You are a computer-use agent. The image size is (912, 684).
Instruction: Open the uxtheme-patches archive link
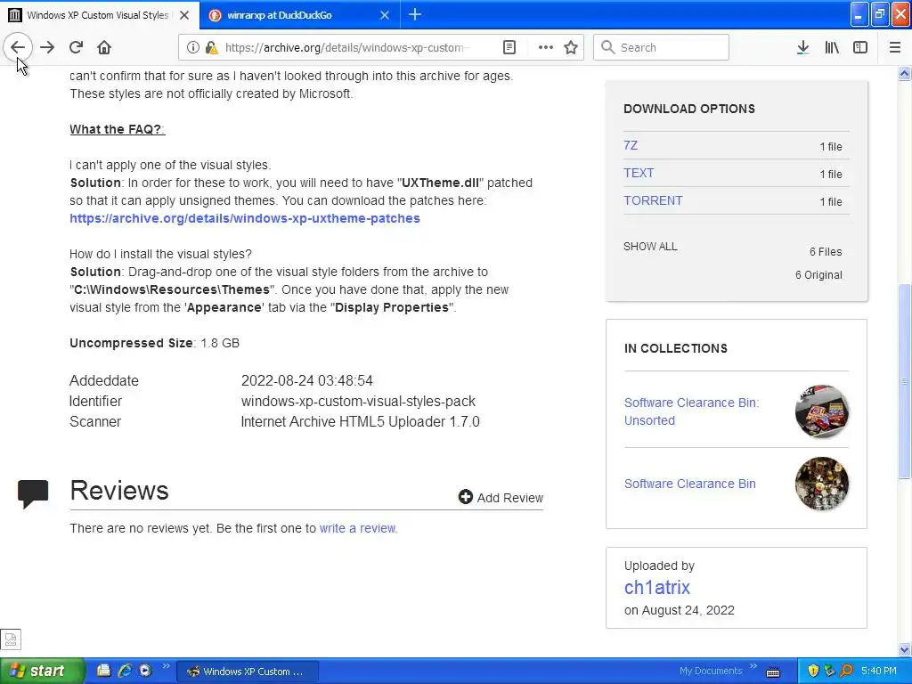tap(245, 218)
